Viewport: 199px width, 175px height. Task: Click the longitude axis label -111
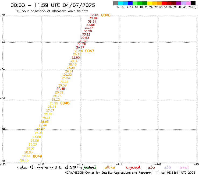coord(119,164)
